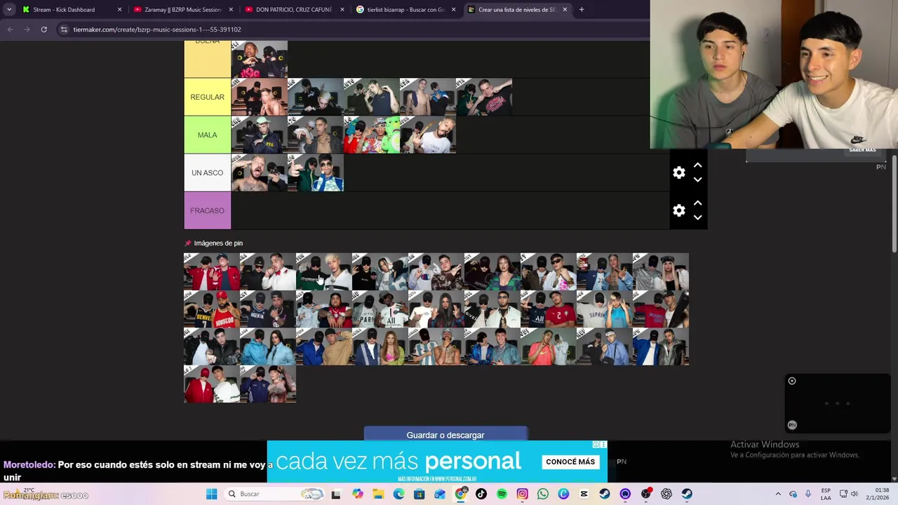
Task: Select the only image in the BUENA tier
Action: pos(259,59)
